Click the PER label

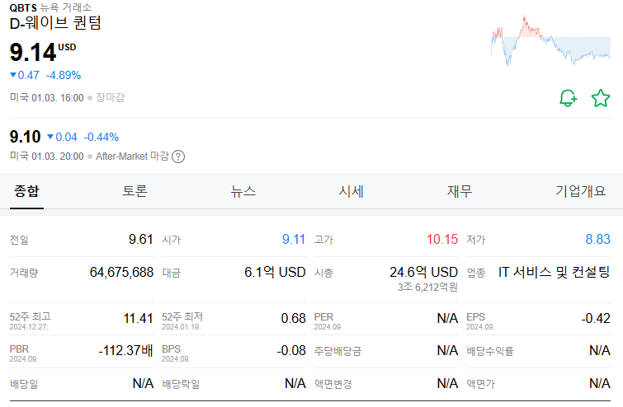[x=323, y=317]
